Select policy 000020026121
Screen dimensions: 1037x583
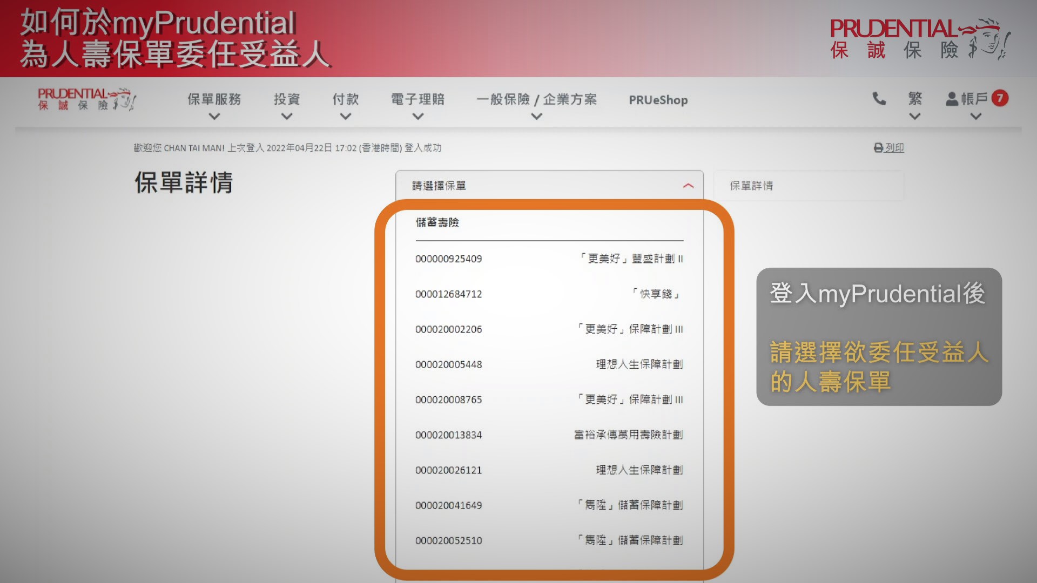pyautogui.click(x=549, y=470)
